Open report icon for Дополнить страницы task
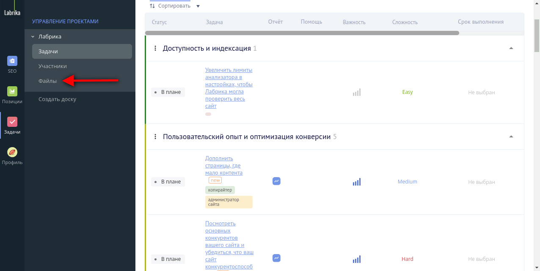Screen dimensions: 540x271 point(276,181)
